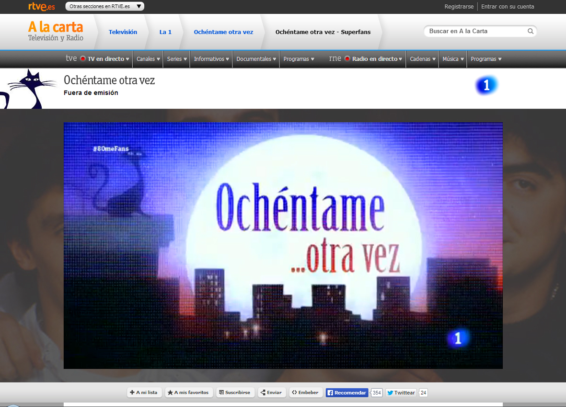
Task: Click the rtve.es logo
Action: [42, 7]
